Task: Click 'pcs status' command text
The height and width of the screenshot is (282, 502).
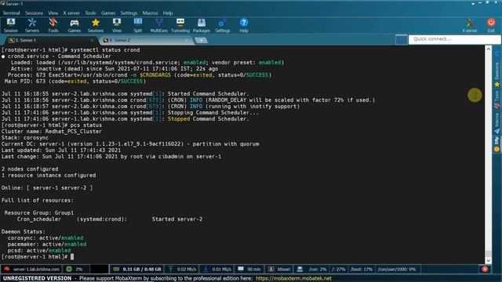Action: click(x=86, y=125)
